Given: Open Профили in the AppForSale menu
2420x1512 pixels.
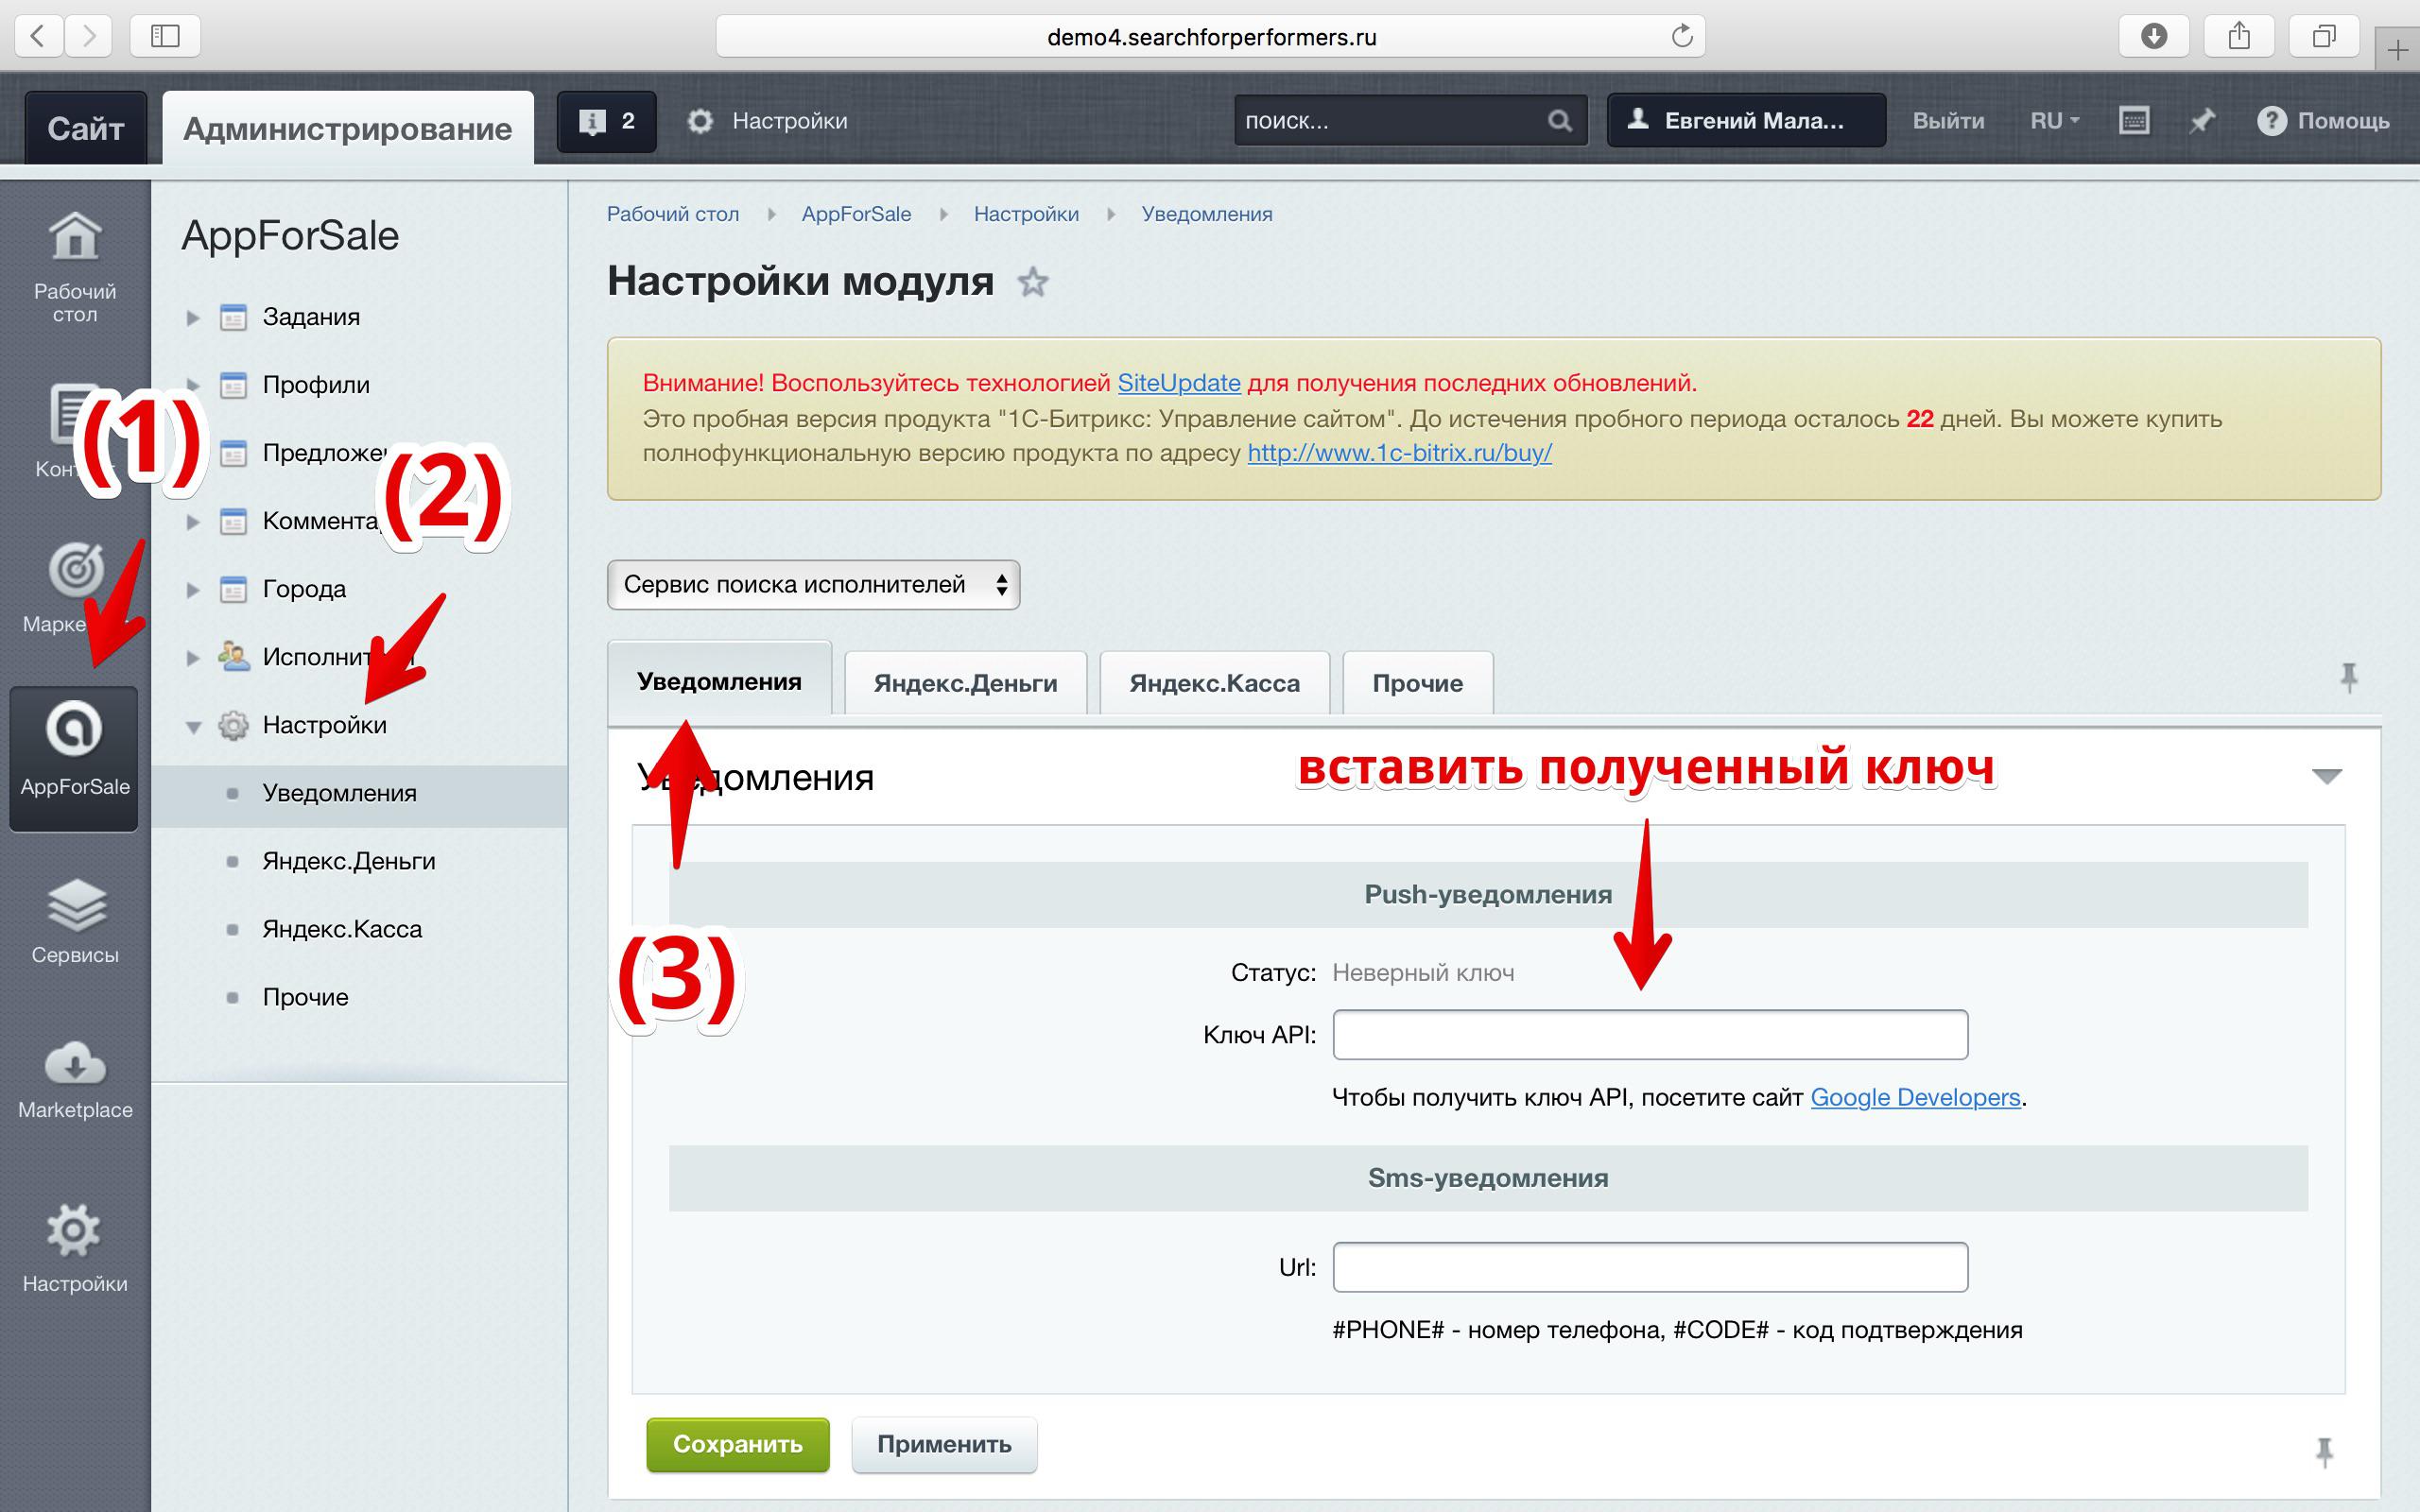Looking at the screenshot, I should [316, 385].
